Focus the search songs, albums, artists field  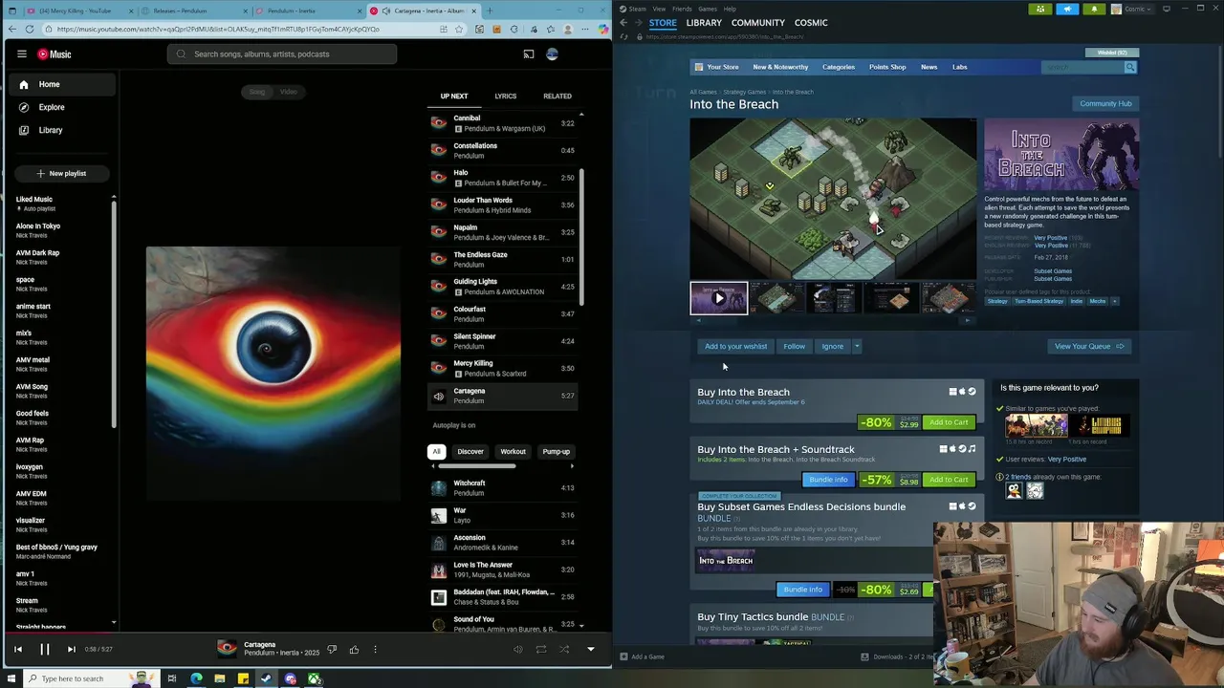pos(282,54)
